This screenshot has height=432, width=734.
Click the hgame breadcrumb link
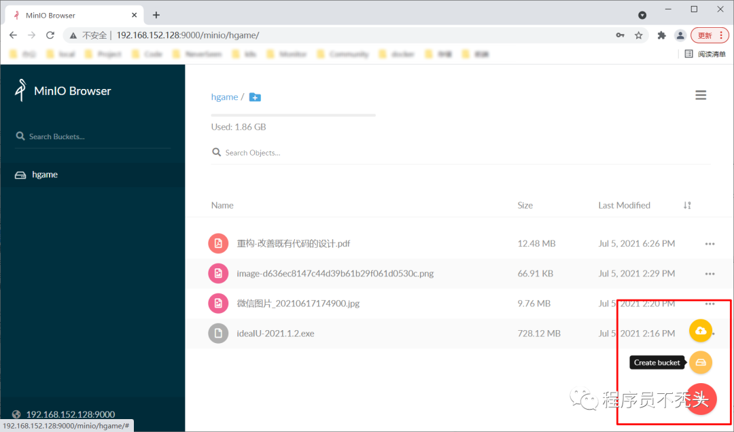pyautogui.click(x=224, y=97)
